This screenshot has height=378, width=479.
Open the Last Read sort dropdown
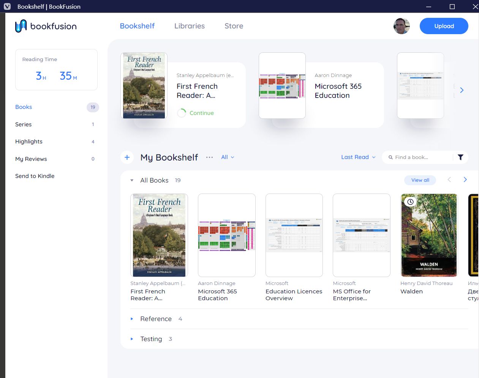pyautogui.click(x=358, y=157)
